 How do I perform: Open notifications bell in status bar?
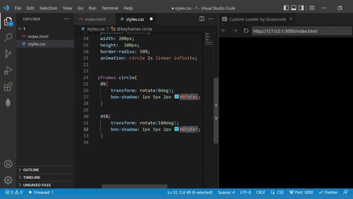[346, 192]
